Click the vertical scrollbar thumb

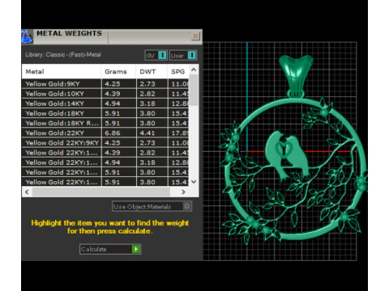(x=194, y=90)
